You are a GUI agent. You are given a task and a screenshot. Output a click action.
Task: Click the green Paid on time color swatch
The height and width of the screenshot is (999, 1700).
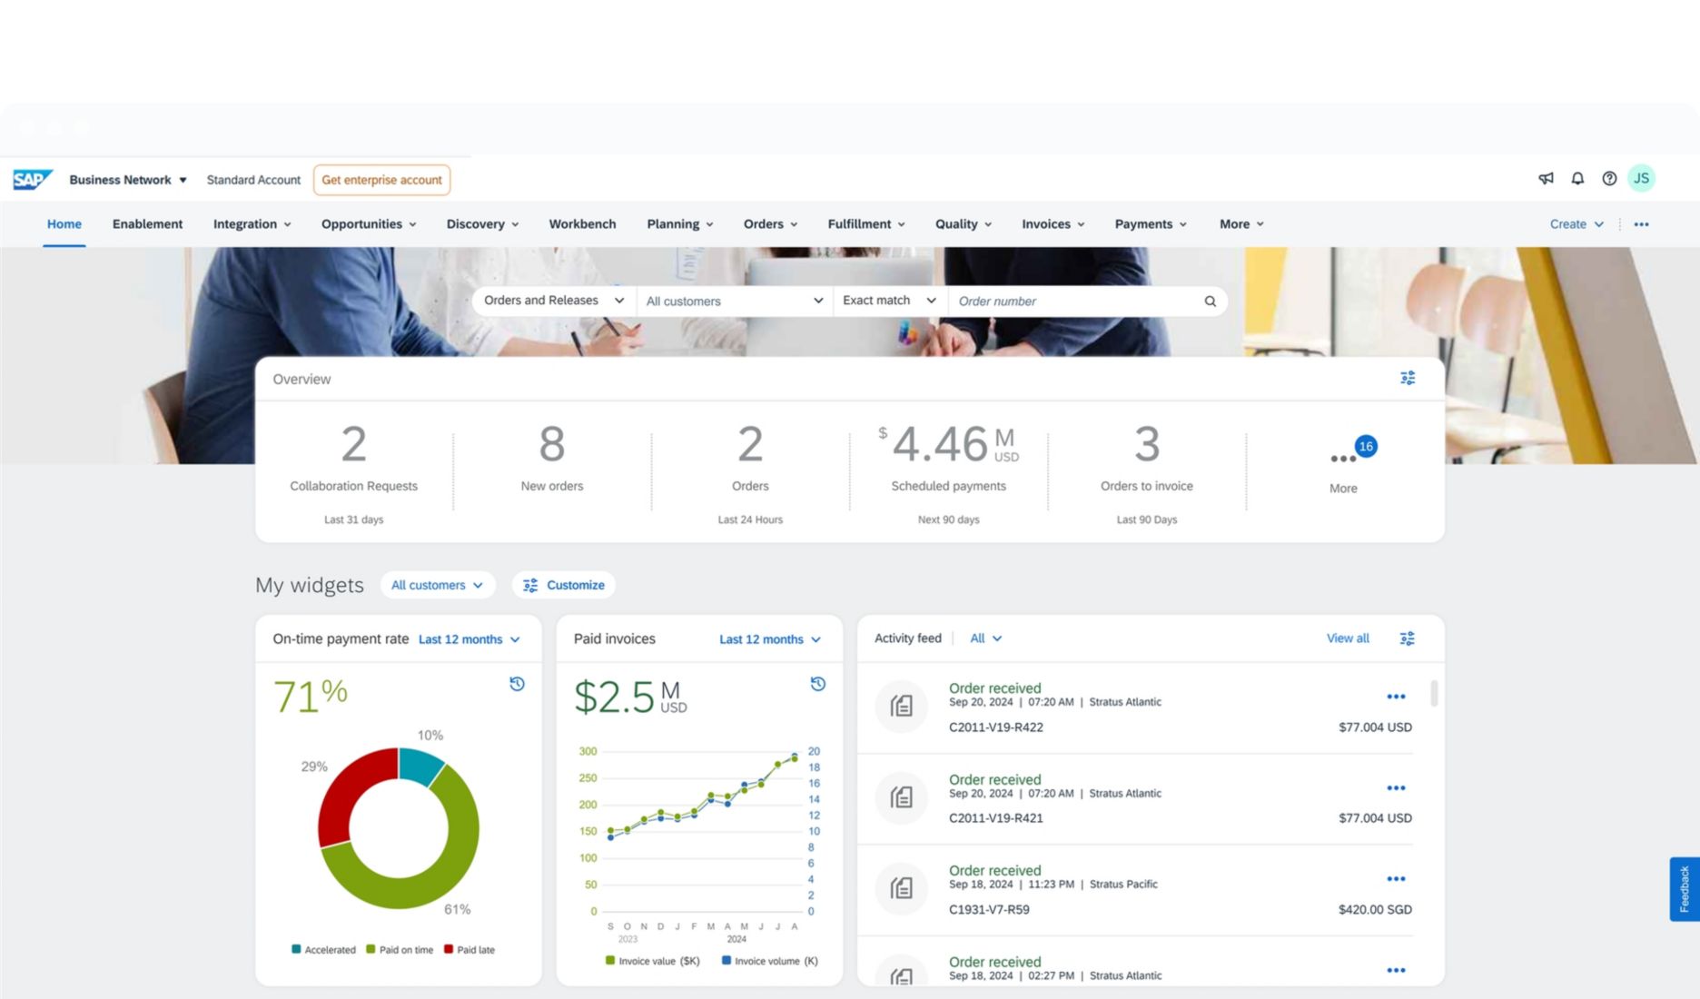coord(370,949)
